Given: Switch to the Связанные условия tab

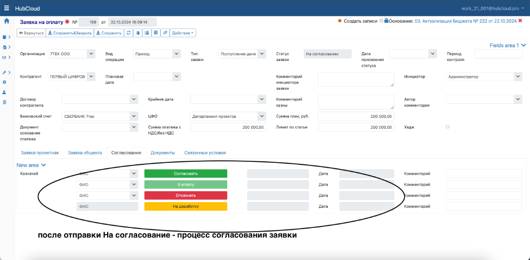Looking at the screenshot, I should coord(205,152).
